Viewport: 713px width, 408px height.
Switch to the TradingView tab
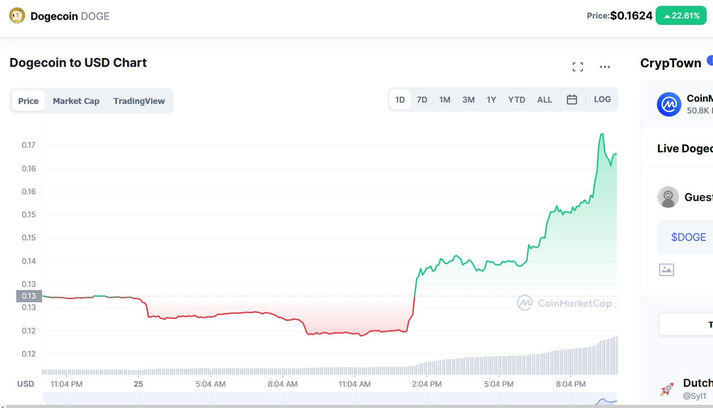click(139, 101)
